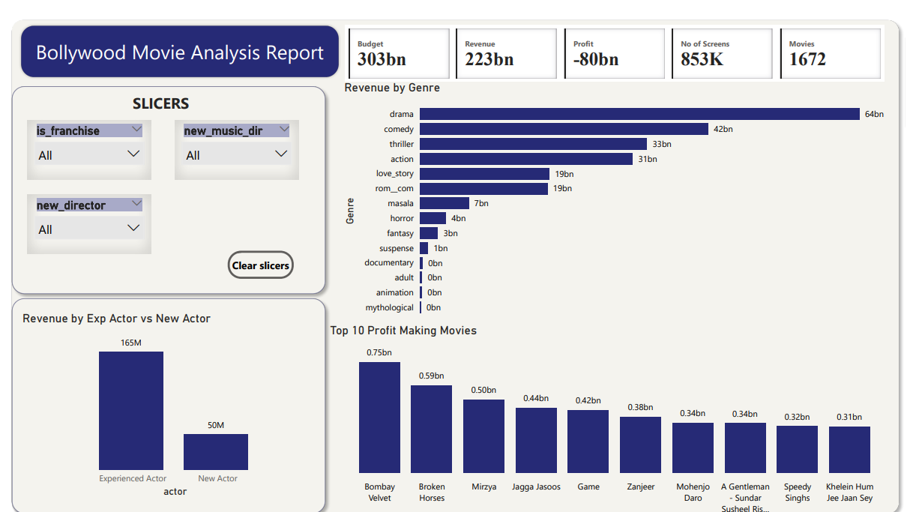Click the Clear slicers button
913x512 pixels.
point(260,265)
